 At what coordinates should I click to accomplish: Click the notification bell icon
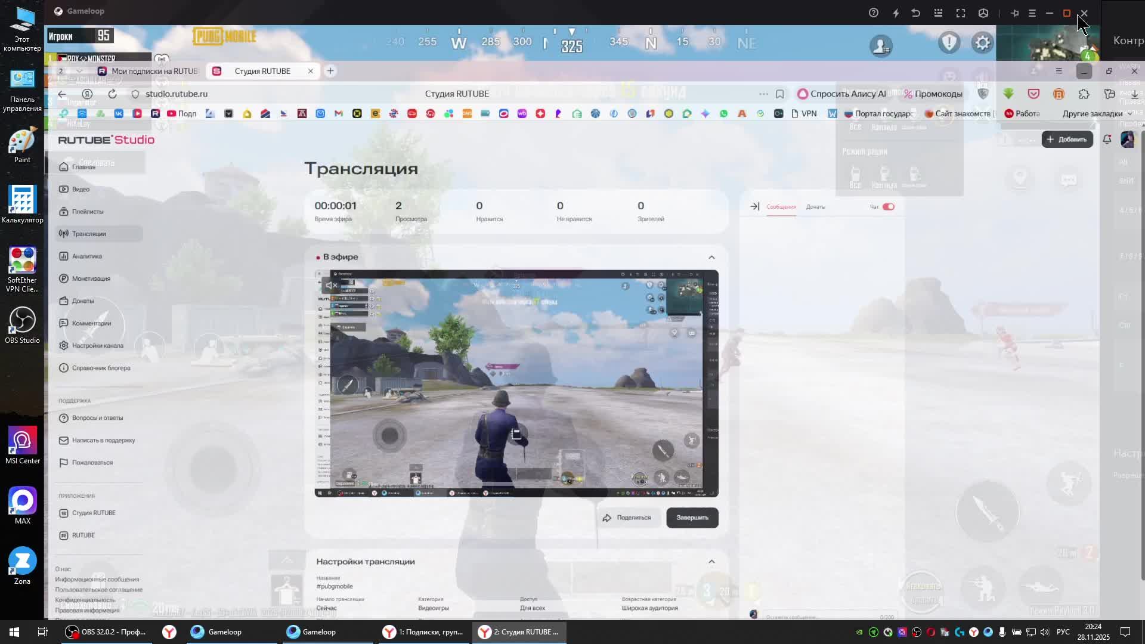tap(1107, 139)
